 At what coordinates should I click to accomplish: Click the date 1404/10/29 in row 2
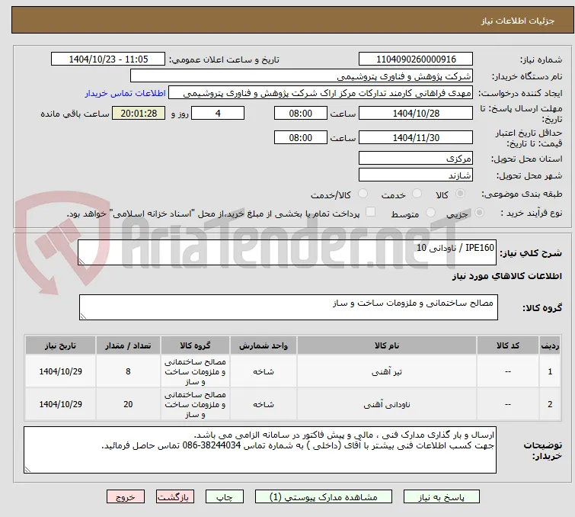point(60,404)
